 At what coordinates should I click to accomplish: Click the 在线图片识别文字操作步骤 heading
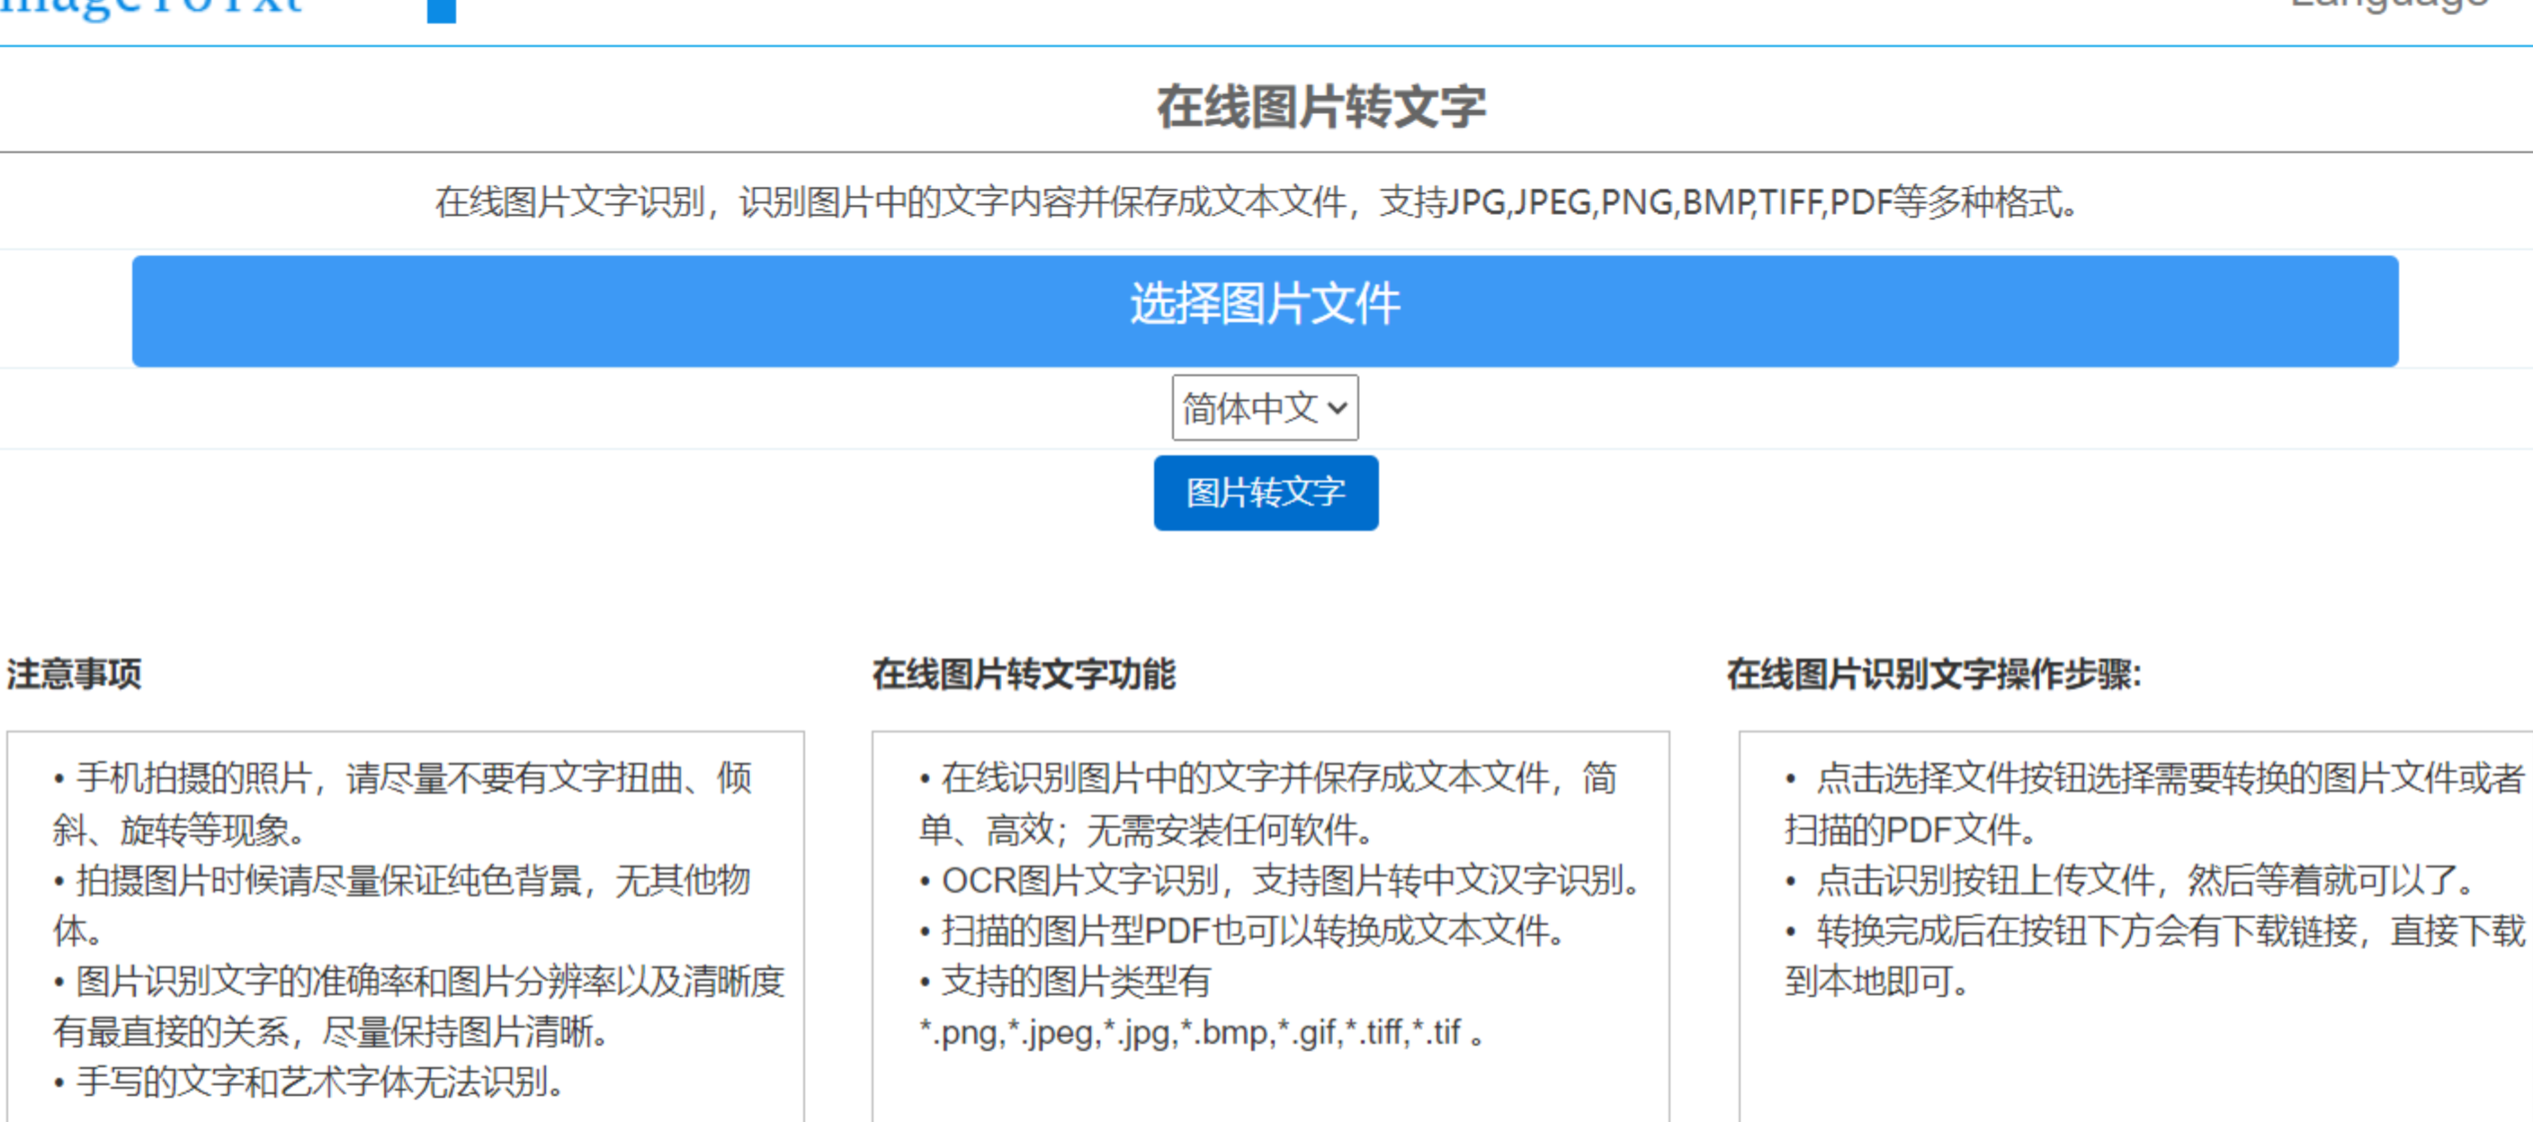point(1933,674)
